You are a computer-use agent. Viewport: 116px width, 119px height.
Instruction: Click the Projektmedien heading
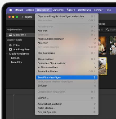click(14, 30)
